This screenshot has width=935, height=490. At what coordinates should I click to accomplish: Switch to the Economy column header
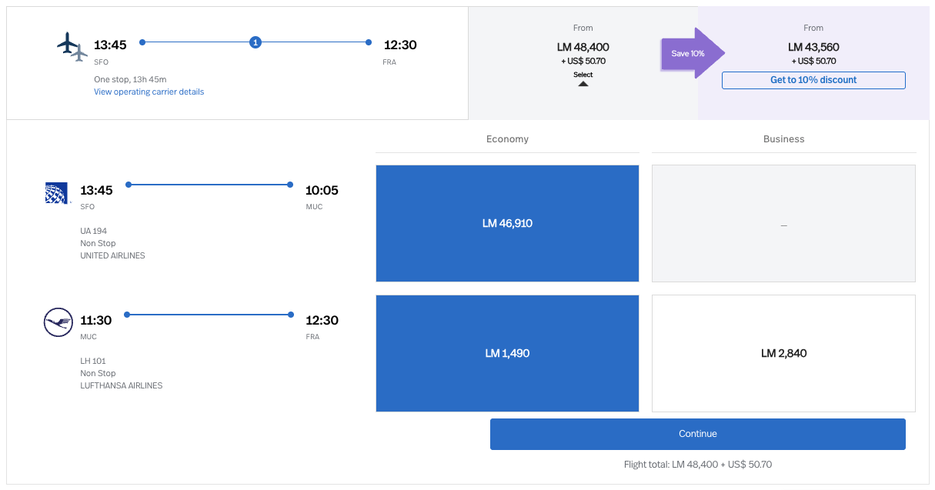pyautogui.click(x=507, y=139)
